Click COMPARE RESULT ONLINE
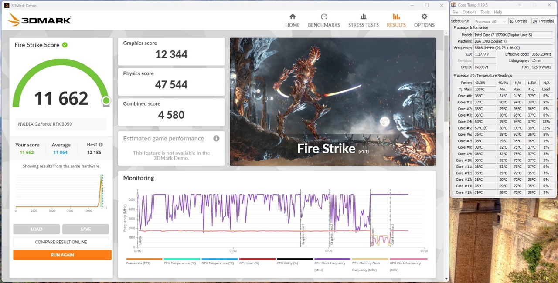Viewport: 558px width, 283px height. point(61,242)
